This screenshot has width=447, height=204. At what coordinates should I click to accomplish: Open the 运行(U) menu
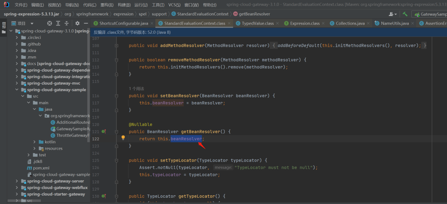[141, 5]
